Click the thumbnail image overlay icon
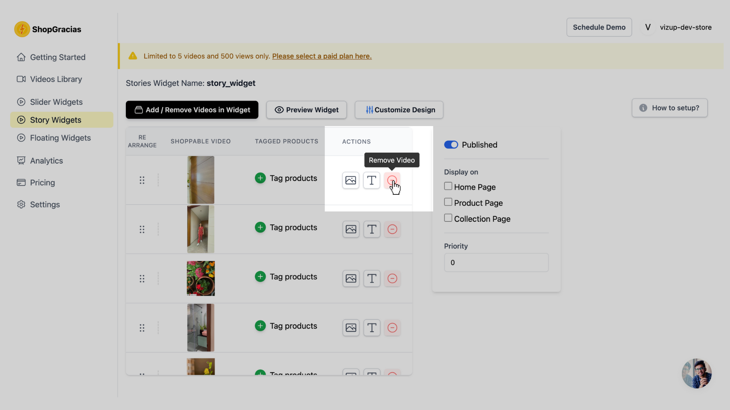 click(351, 179)
